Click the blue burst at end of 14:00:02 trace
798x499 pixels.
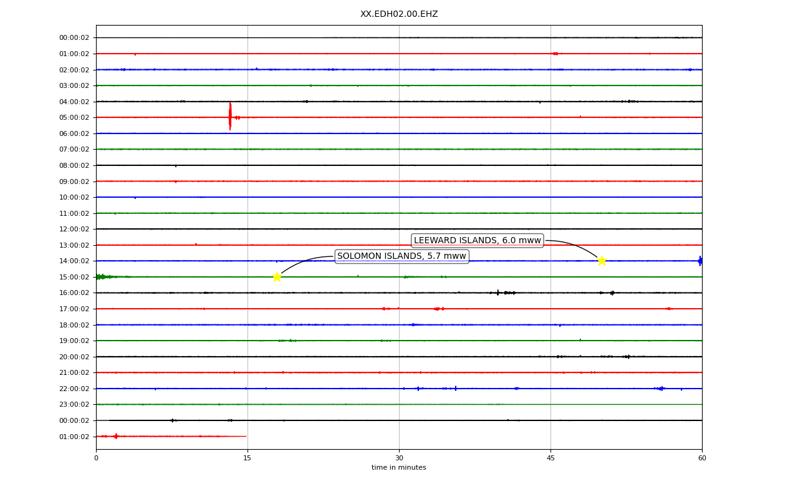click(x=700, y=261)
